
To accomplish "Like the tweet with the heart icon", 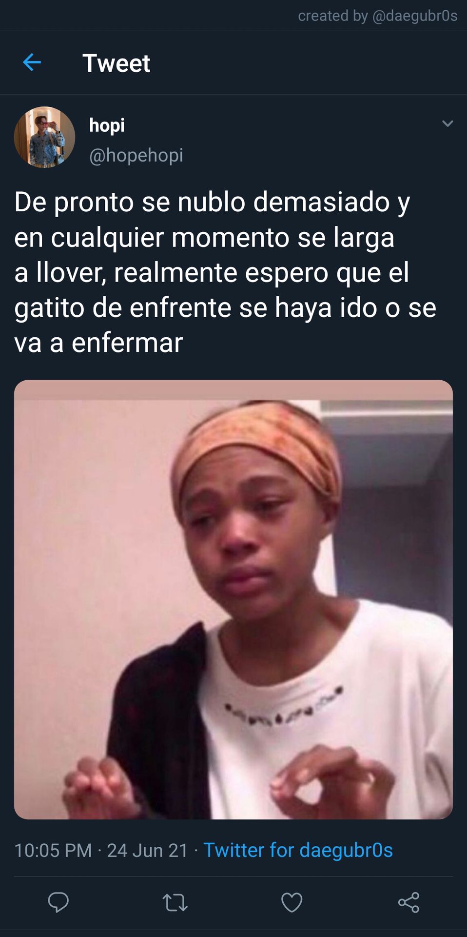I will click(292, 902).
